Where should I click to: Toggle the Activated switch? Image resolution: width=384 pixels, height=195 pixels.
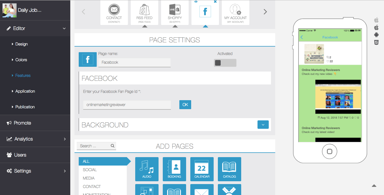coord(225,63)
